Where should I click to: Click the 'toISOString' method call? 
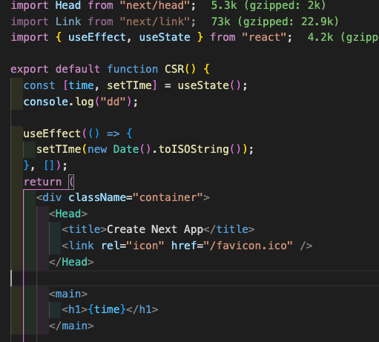pos(194,149)
